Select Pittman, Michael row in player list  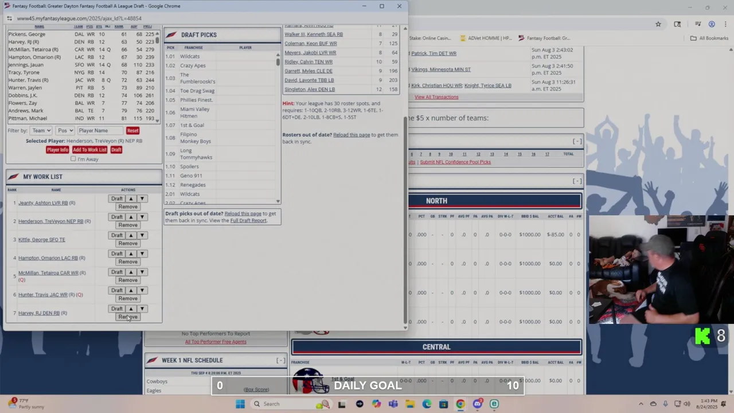pyautogui.click(x=81, y=119)
